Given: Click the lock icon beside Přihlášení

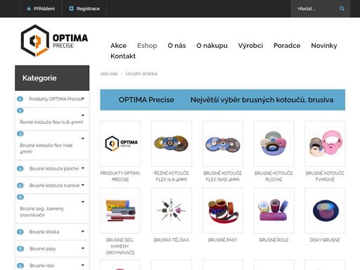Looking at the screenshot, I should (x=29, y=8).
